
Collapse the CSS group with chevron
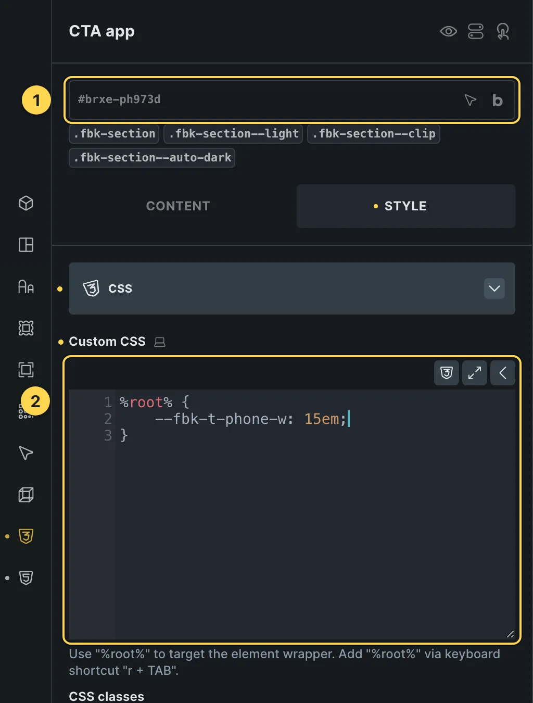coord(494,288)
